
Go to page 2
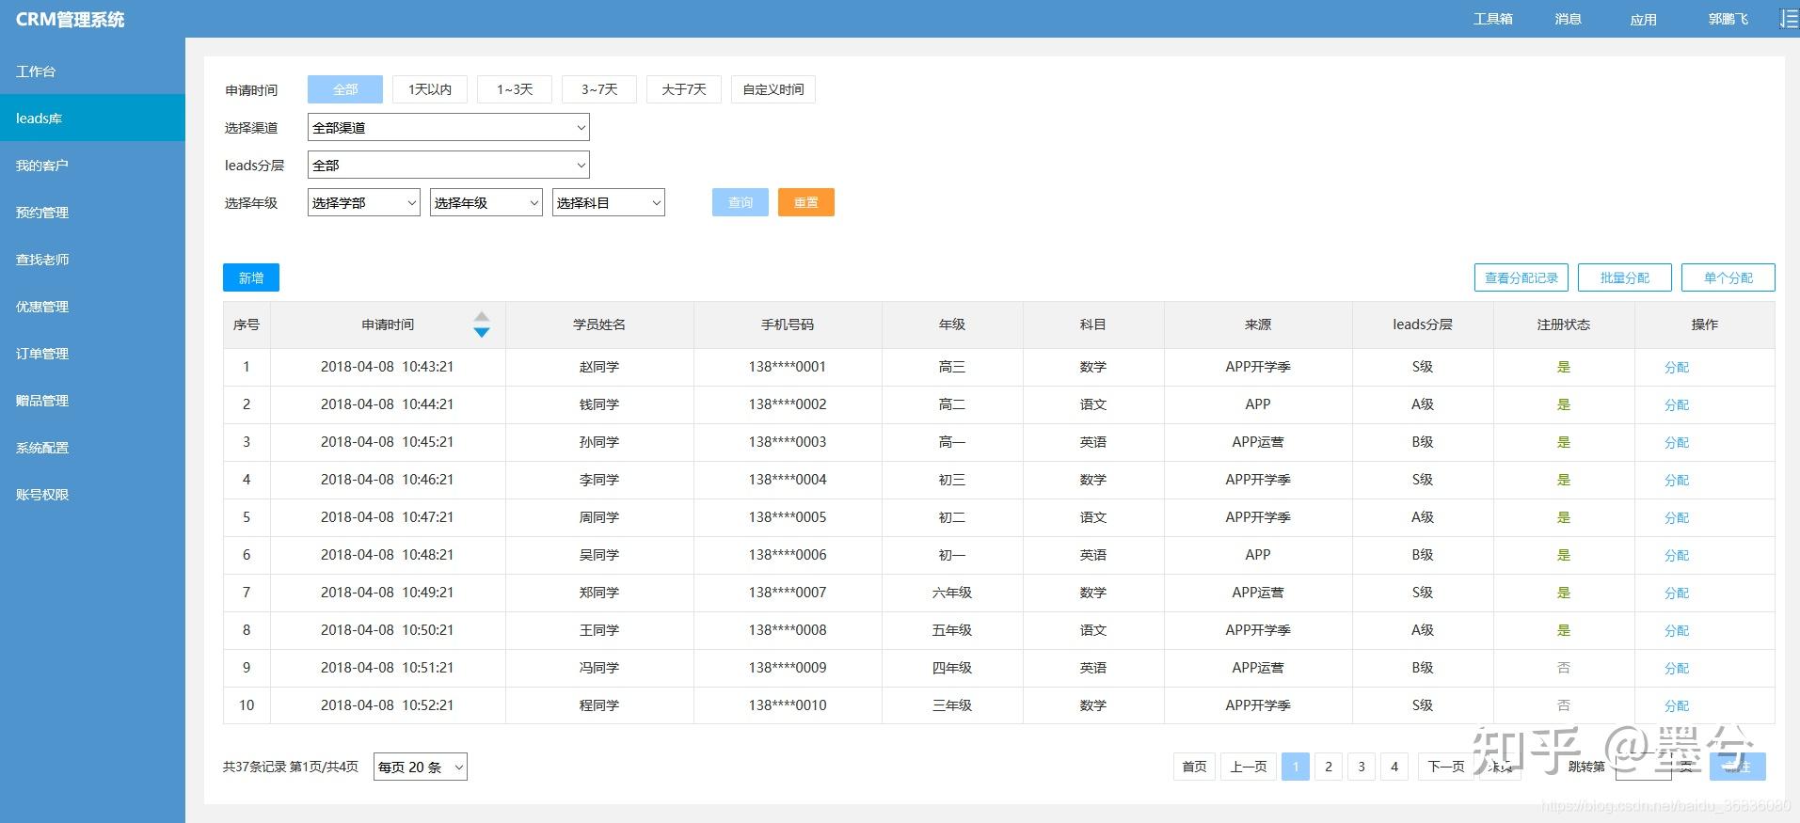(1329, 767)
